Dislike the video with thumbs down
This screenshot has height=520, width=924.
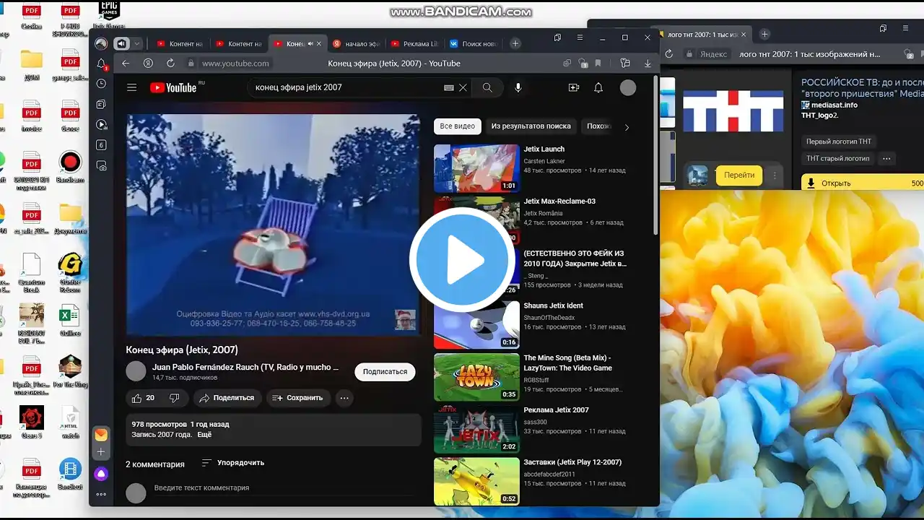pyautogui.click(x=174, y=398)
